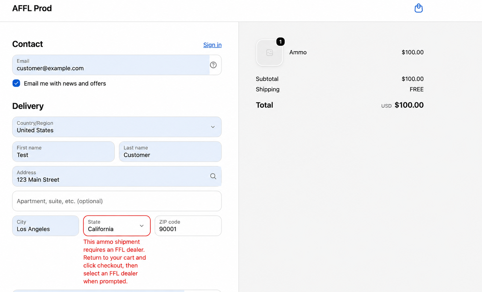Screen dimensions: 482x292
Task: Click the Total label in order summary
Action: pyautogui.click(x=264, y=105)
